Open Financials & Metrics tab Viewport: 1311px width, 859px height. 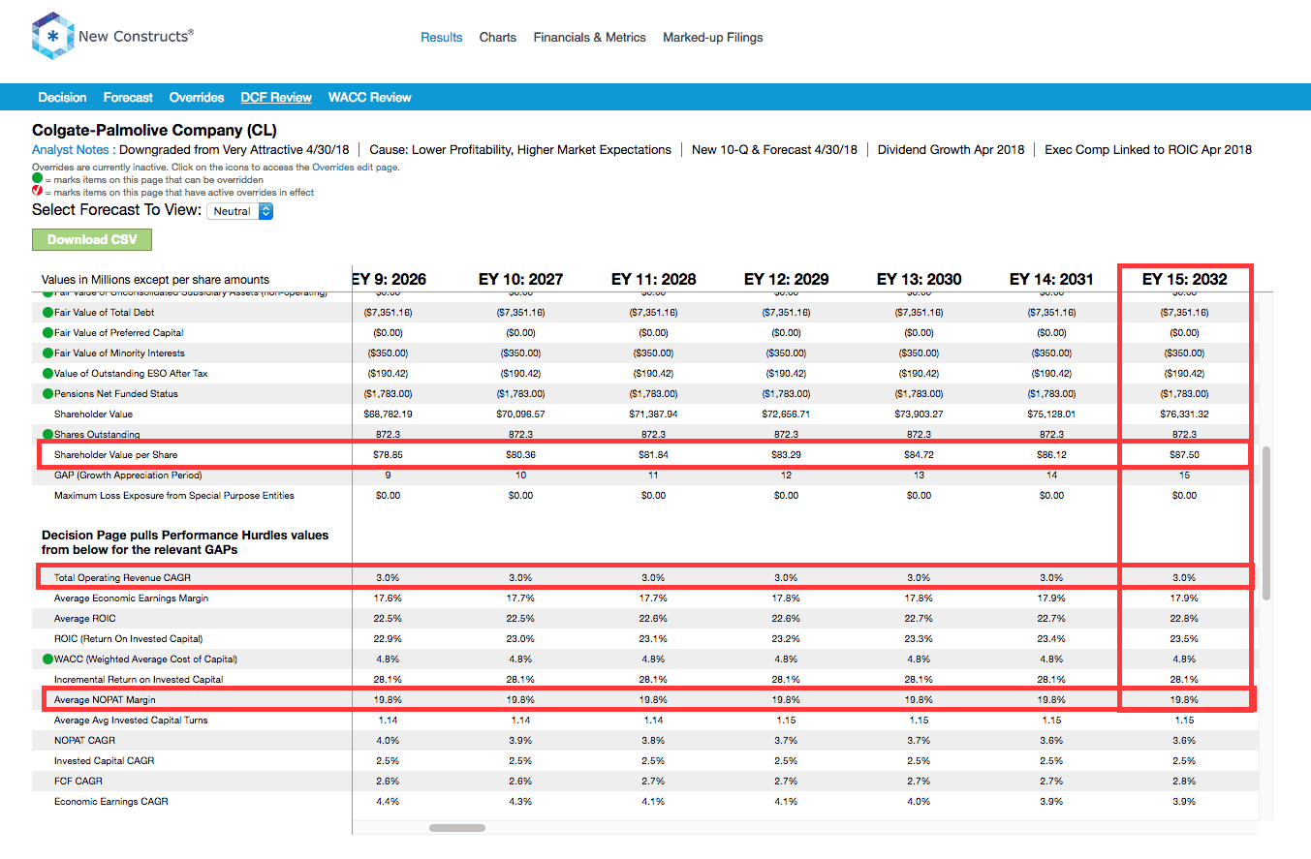[589, 38]
